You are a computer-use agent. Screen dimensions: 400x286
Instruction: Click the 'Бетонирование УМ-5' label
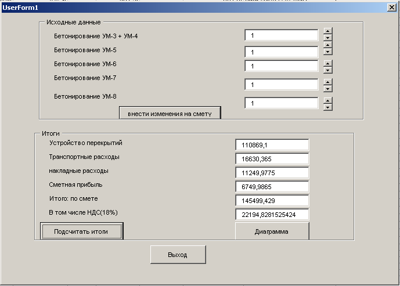pos(85,50)
